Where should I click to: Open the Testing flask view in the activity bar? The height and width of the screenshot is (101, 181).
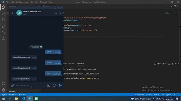pyautogui.click(x=3, y=39)
